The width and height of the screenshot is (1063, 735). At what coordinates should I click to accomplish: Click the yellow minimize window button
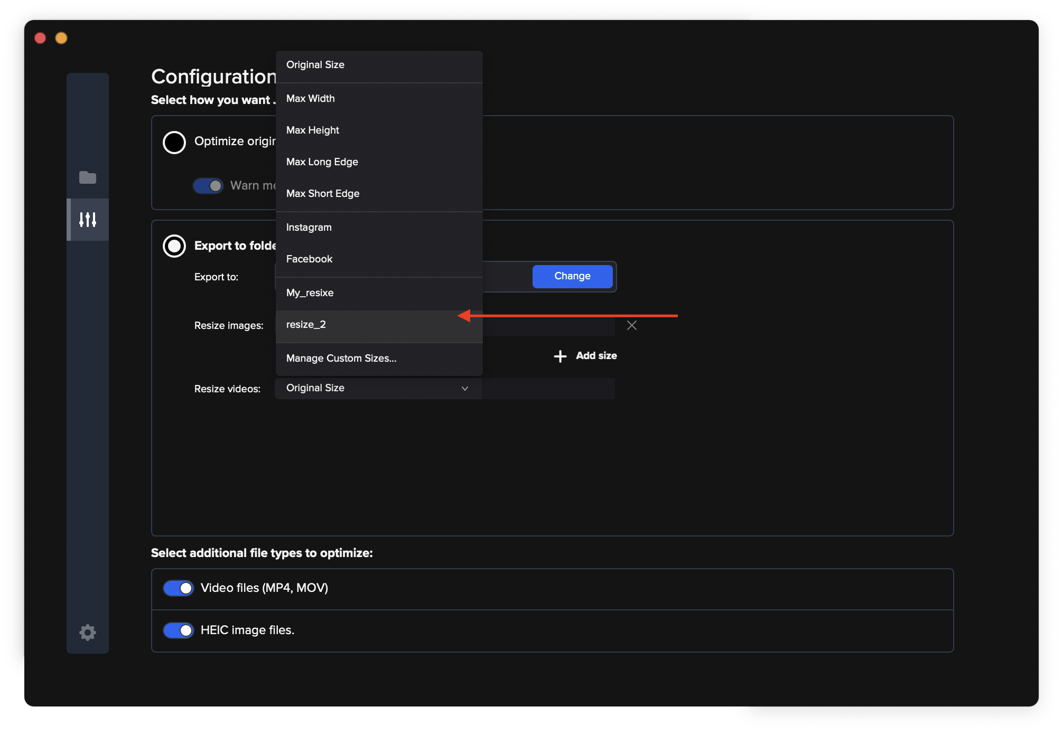pos(61,38)
